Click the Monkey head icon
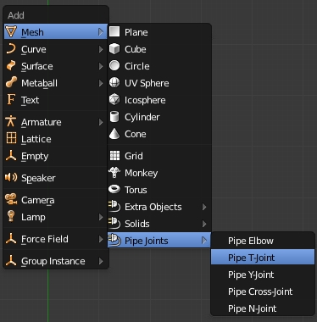This screenshot has width=317, height=322. tap(114, 172)
